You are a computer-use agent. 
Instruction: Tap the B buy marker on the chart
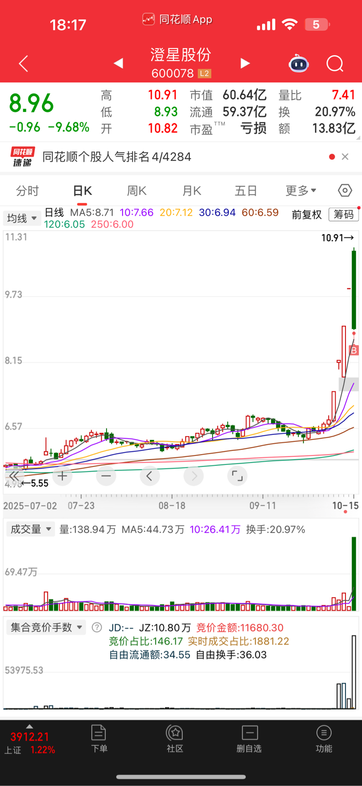pos(354,350)
